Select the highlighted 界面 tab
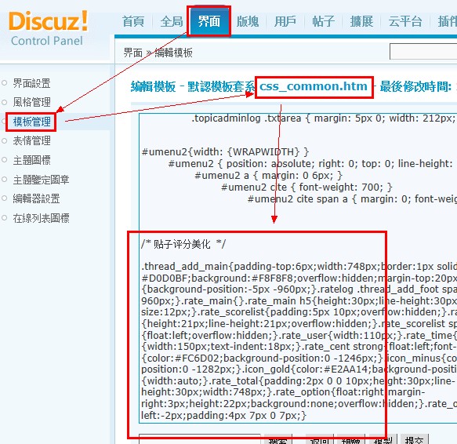Viewport: 457px width, 444px height. click(x=209, y=22)
